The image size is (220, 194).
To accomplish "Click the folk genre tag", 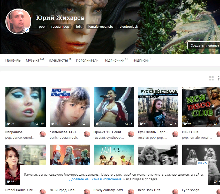I will (79, 26).
